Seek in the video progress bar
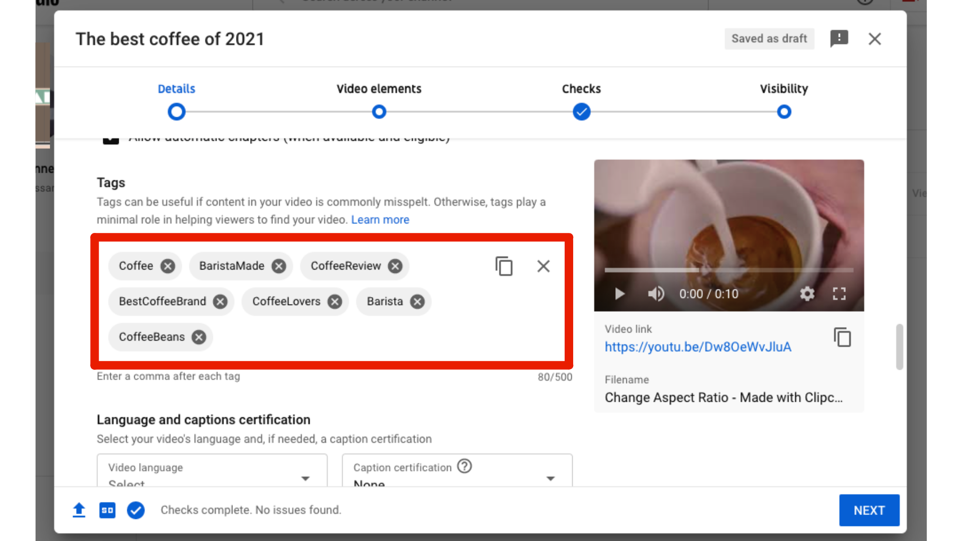The image size is (962, 541). 729,270
